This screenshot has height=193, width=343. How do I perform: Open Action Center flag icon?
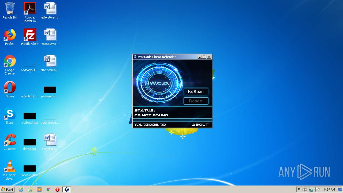point(318,190)
